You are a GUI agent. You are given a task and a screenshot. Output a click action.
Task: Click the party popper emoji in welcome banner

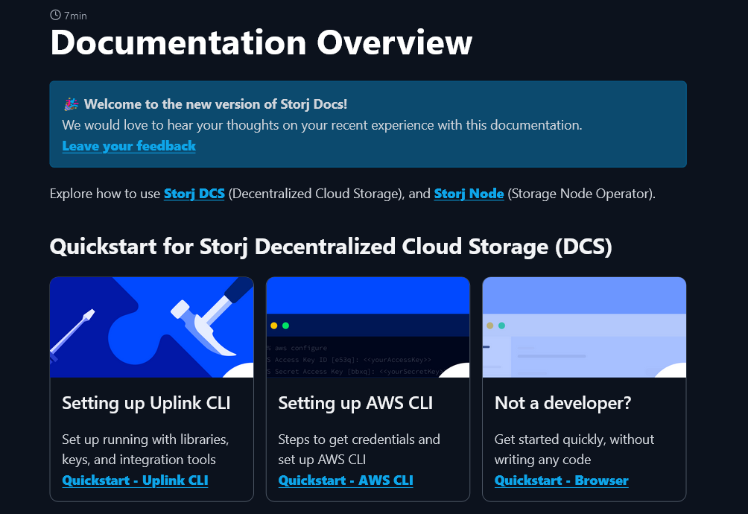click(71, 104)
